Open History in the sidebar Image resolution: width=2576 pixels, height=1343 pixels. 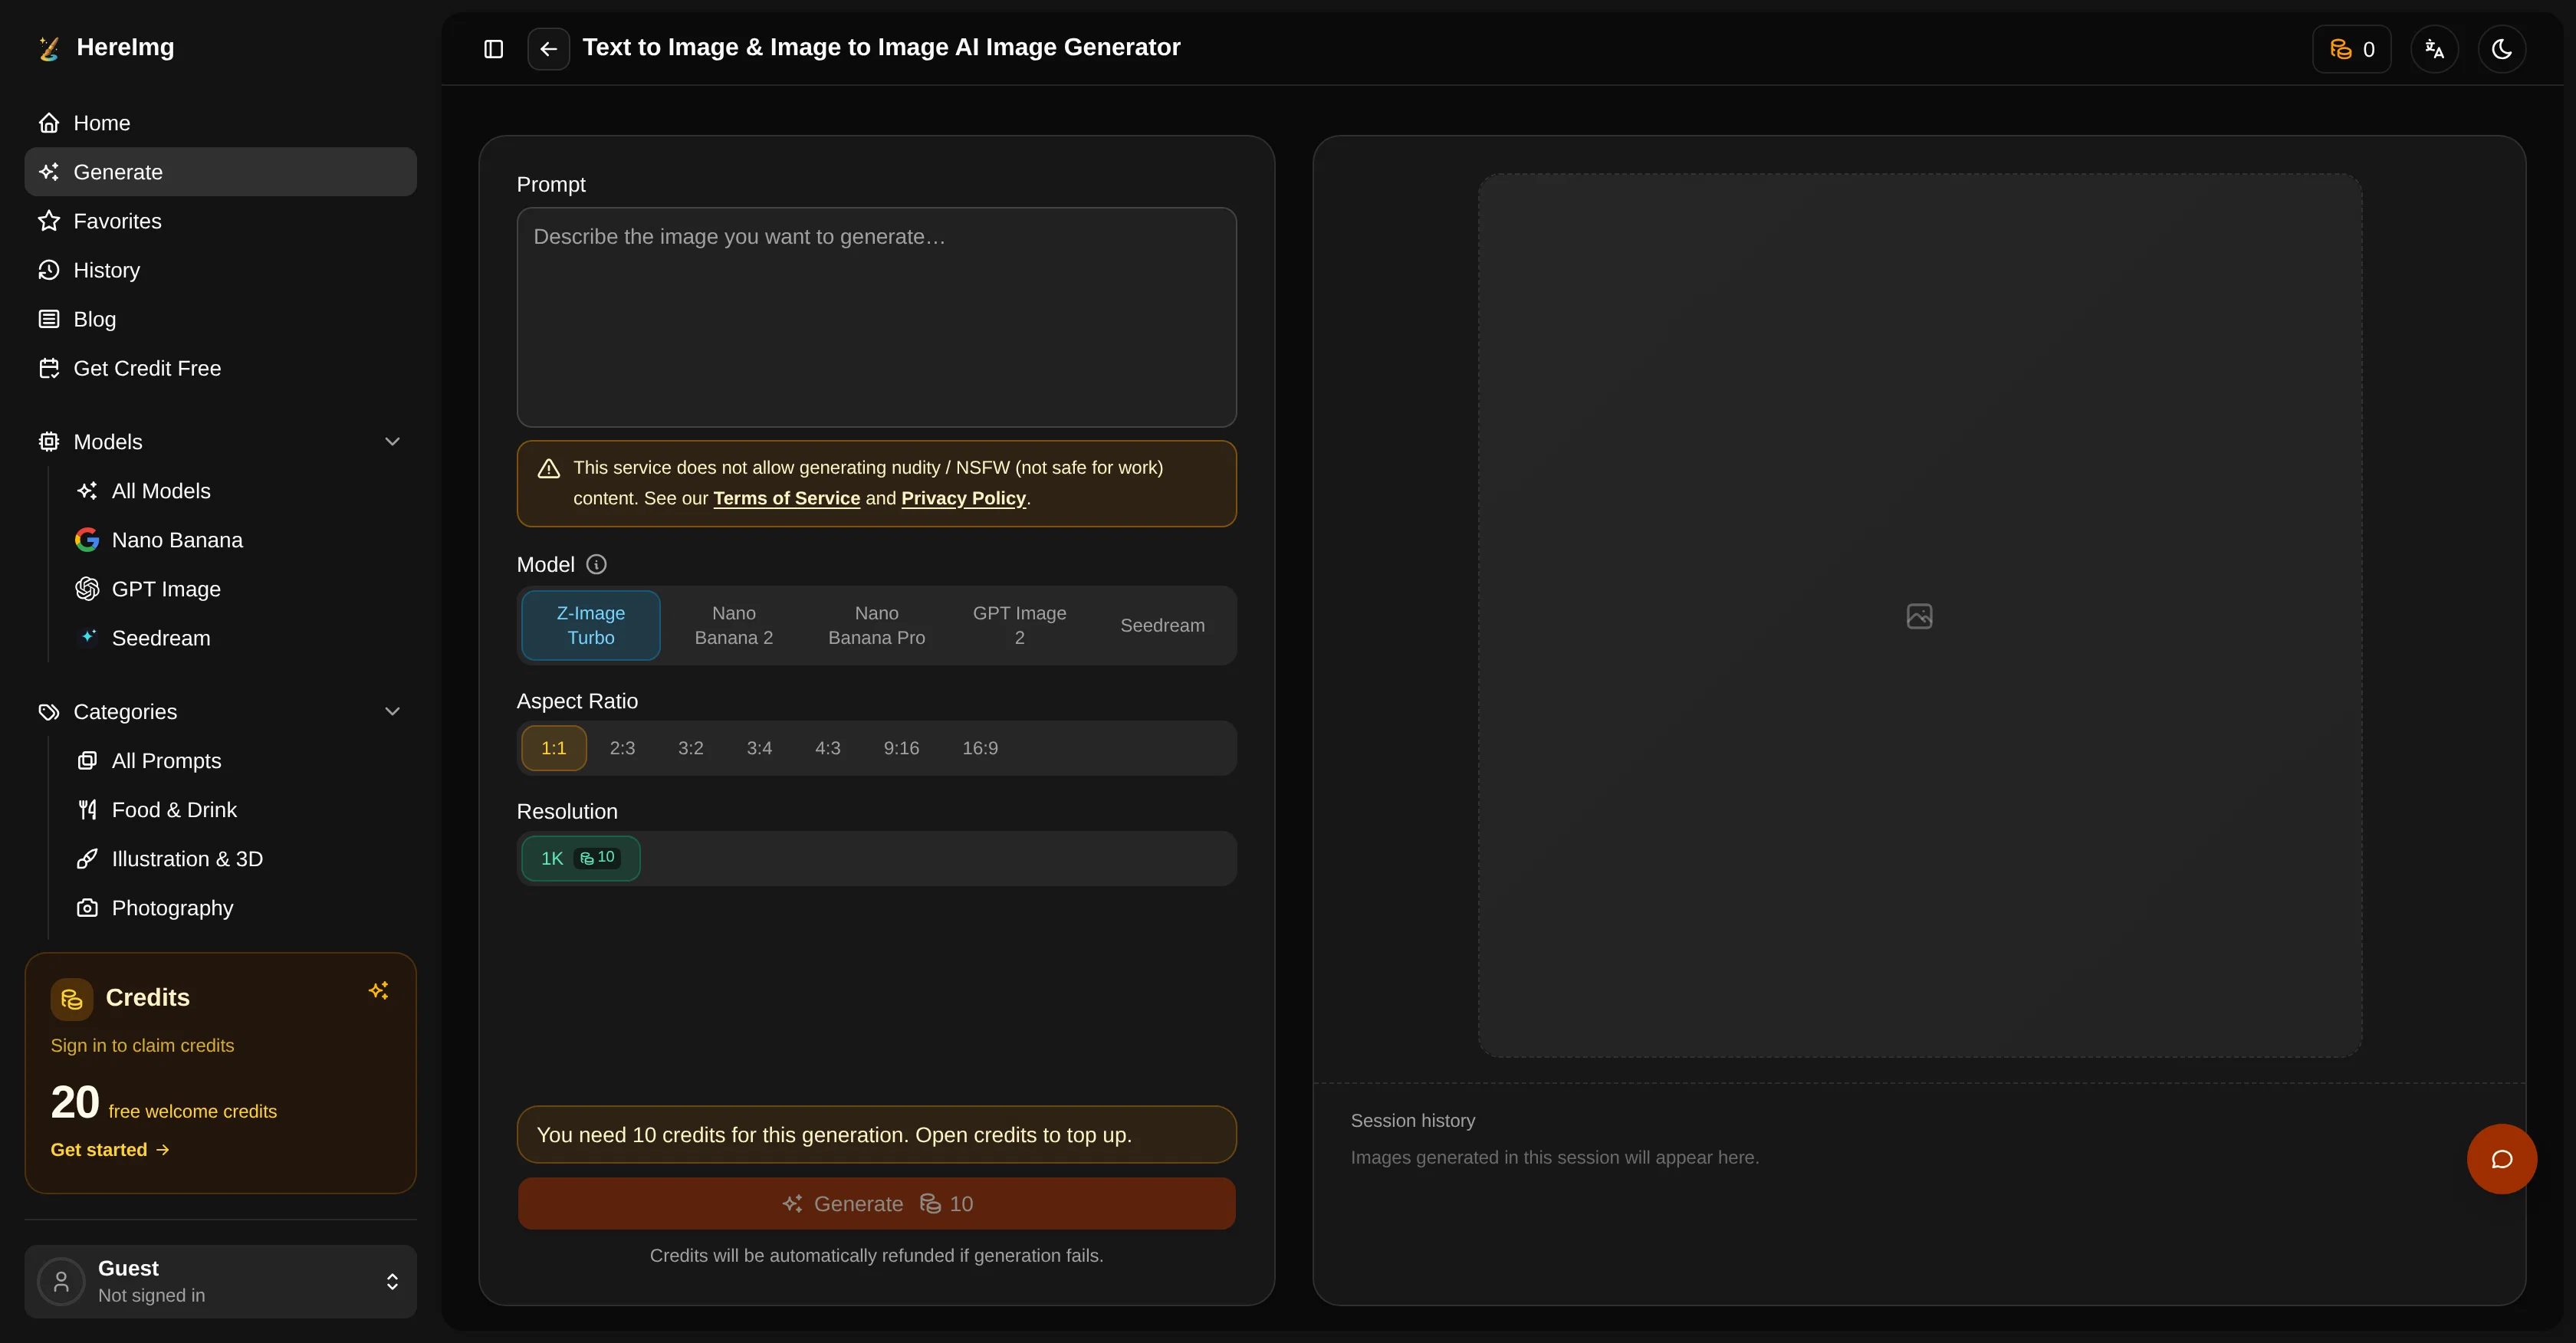point(220,270)
